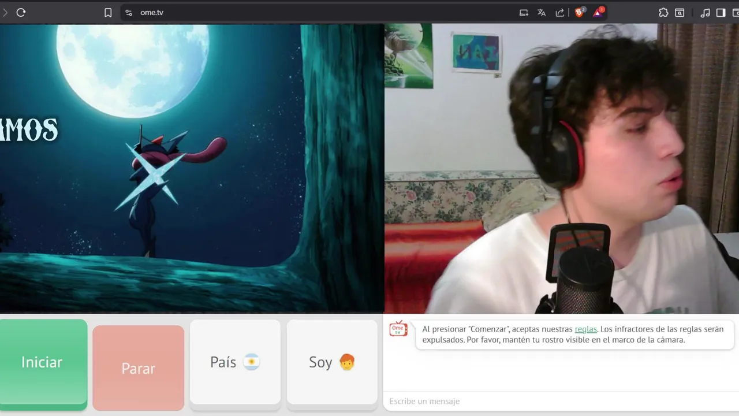Start a chat with Iniciar

click(42, 363)
